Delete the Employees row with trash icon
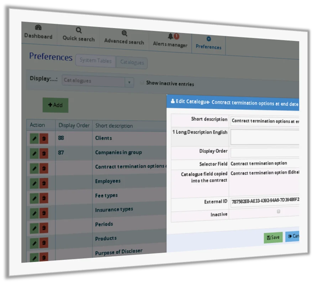This screenshot has width=313, height=284. click(x=44, y=183)
